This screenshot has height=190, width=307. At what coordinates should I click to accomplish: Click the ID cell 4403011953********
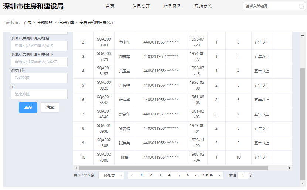161,42
